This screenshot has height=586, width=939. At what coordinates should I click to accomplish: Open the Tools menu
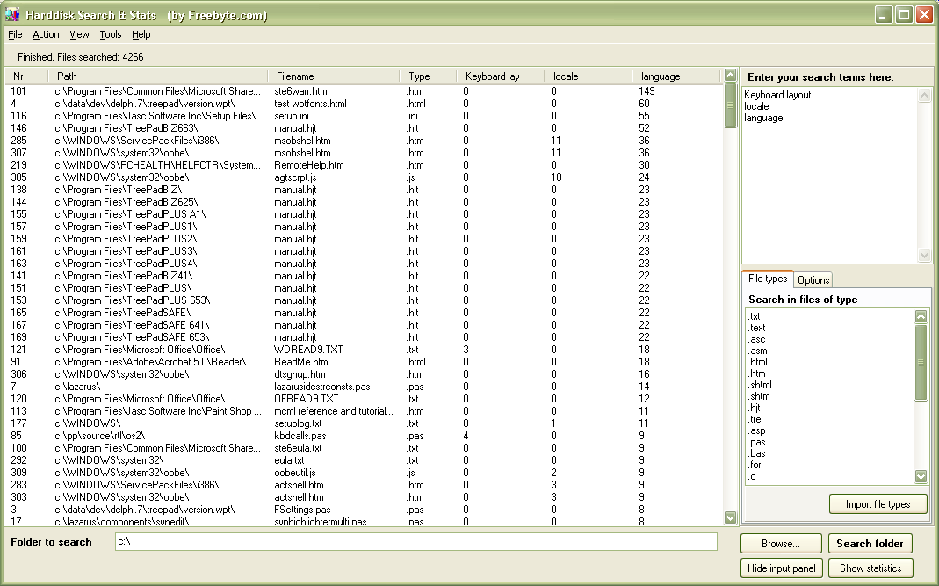point(111,35)
